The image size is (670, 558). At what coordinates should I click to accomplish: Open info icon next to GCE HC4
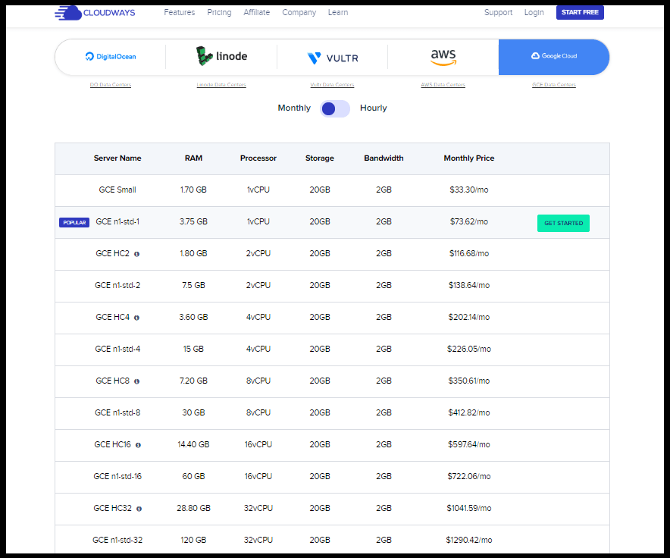point(136,318)
